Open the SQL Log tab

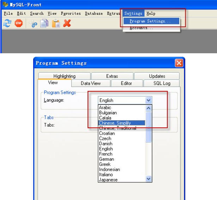tap(162, 83)
